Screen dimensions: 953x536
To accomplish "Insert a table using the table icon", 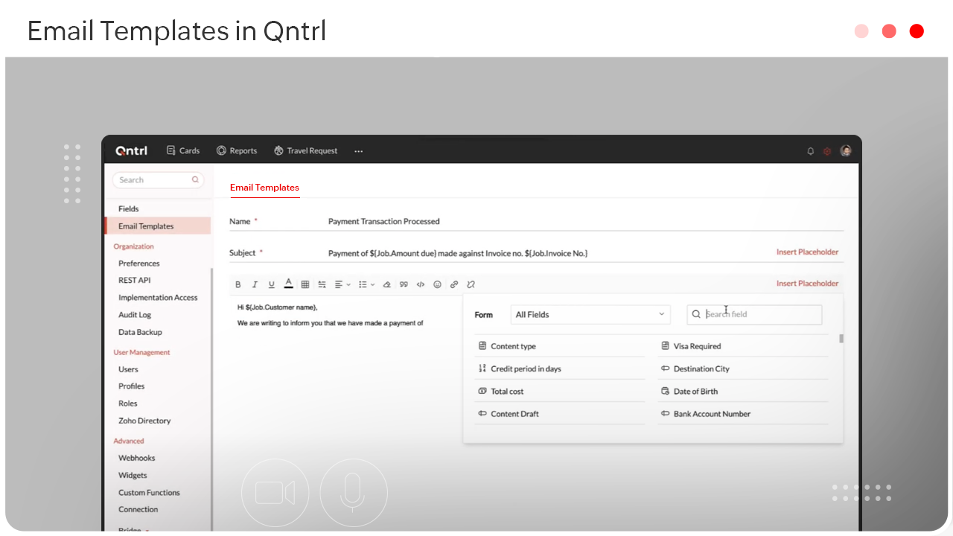I will coord(305,284).
